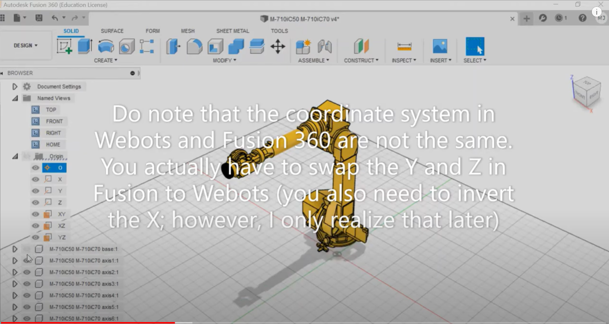This screenshot has width=609, height=324.
Task: Toggle visibility of origin point O
Action: point(35,168)
